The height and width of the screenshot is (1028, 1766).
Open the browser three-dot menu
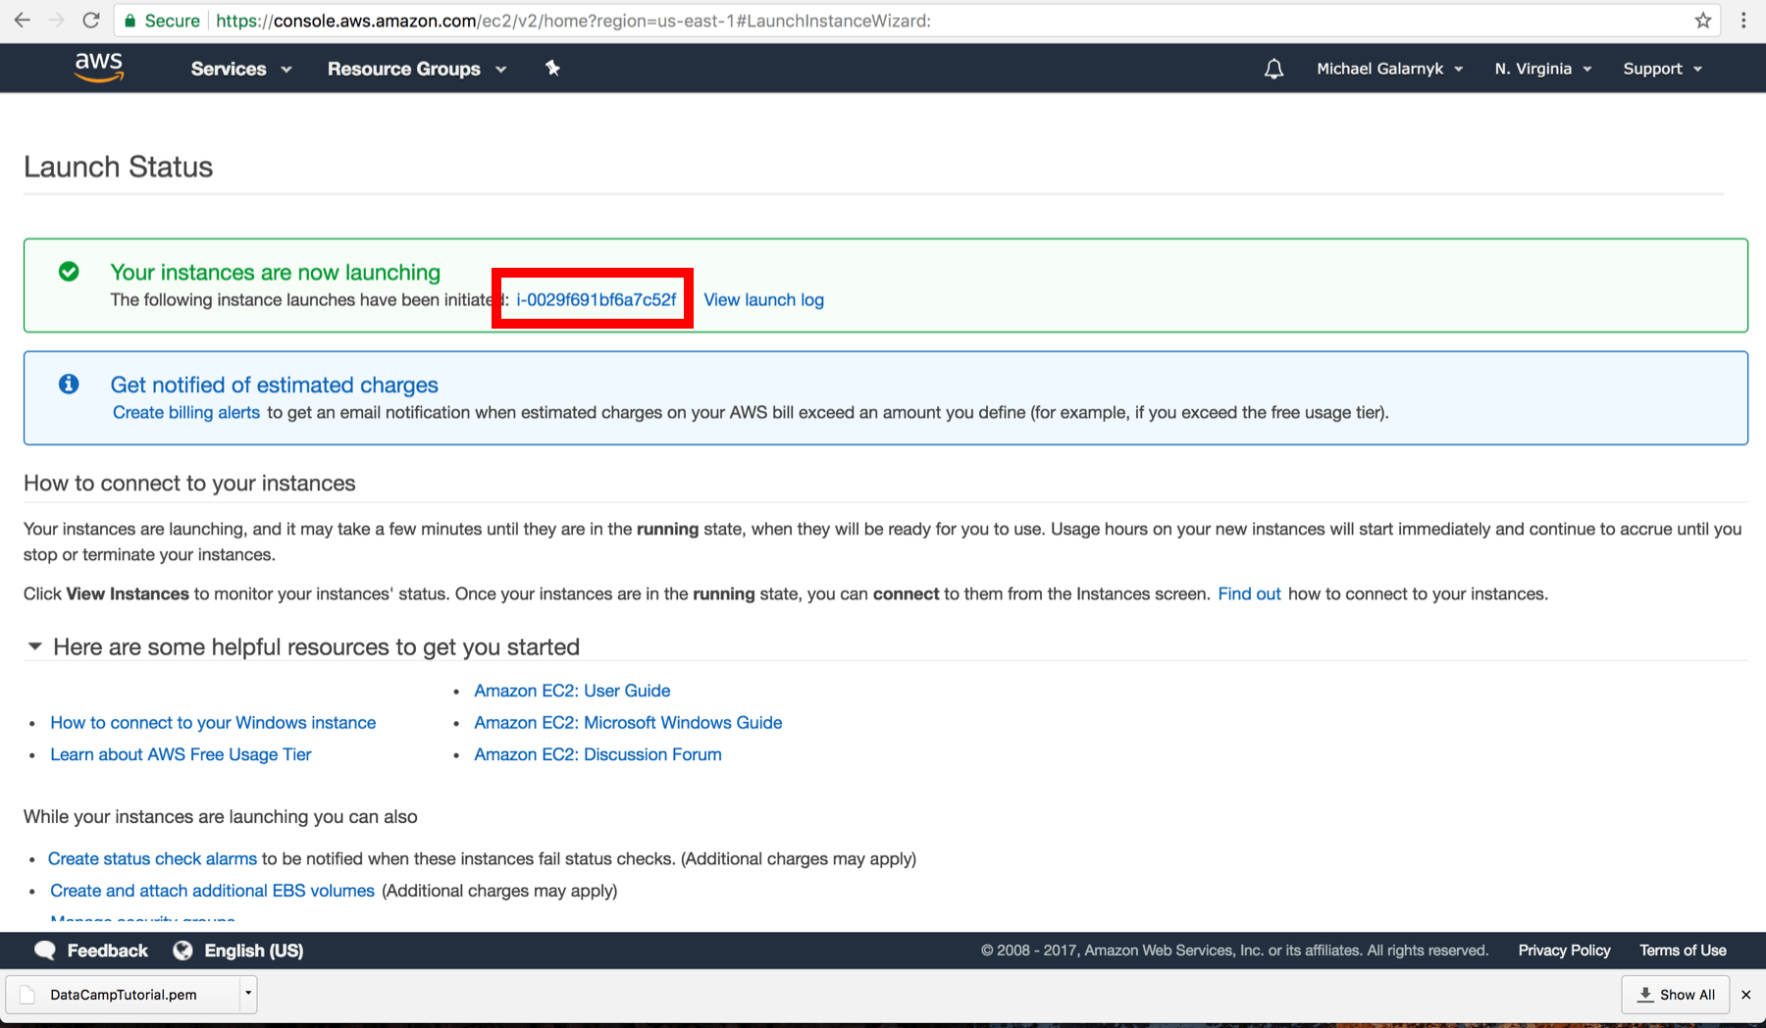tap(1743, 20)
